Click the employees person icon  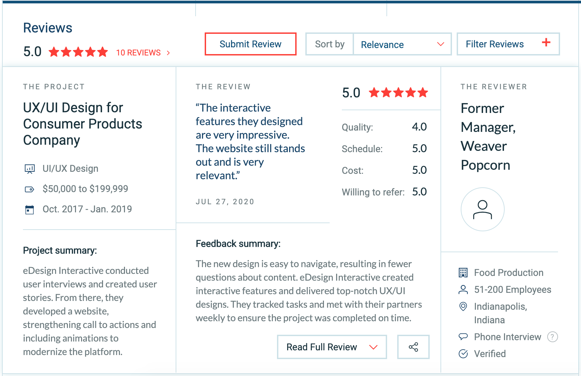tap(463, 289)
